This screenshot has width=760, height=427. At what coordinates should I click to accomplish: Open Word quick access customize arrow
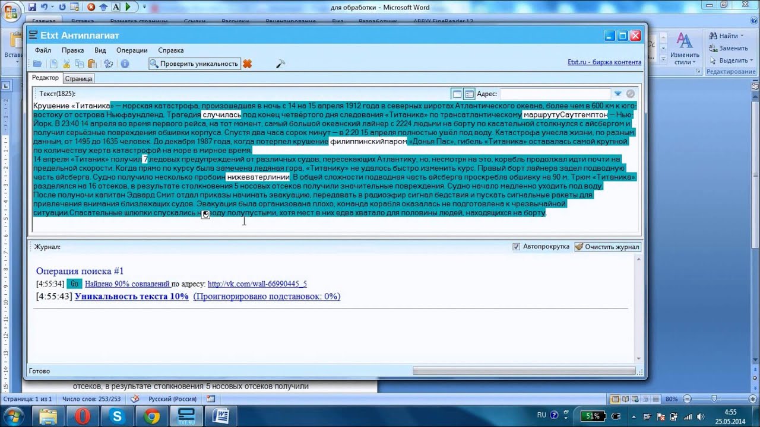145,7
